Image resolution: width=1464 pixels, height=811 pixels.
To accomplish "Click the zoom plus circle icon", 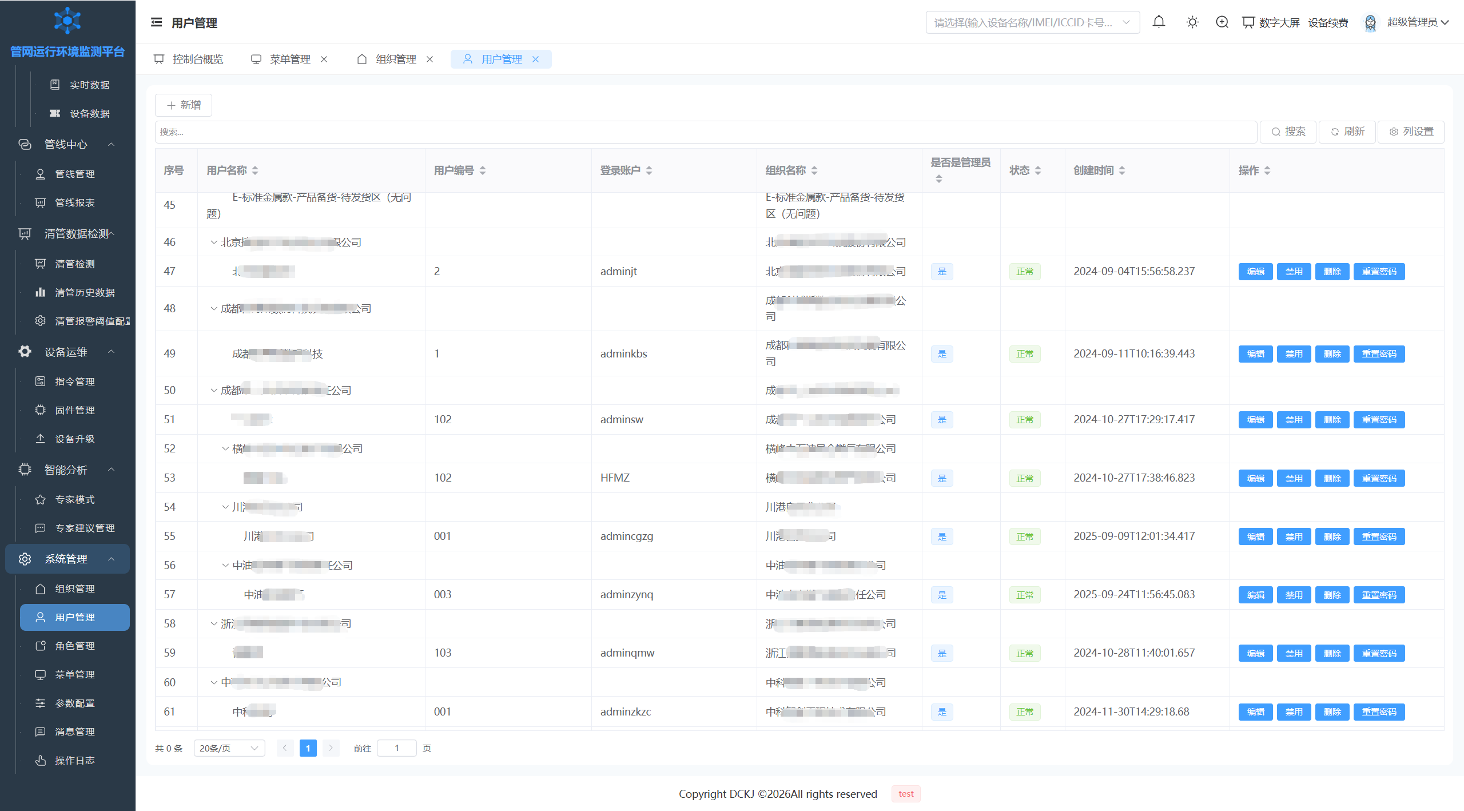I will click(x=1222, y=22).
